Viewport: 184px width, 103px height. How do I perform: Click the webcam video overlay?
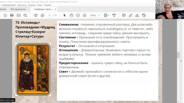coord(170,9)
